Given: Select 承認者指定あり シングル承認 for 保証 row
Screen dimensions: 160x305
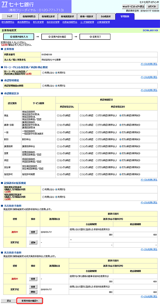Looking at the screenshot, I should coord(81,160).
